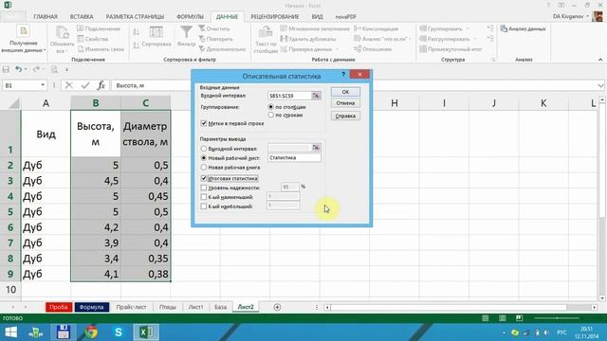Open the ВИД ribbon tab
This screenshot has height=341, width=607.
(317, 17)
